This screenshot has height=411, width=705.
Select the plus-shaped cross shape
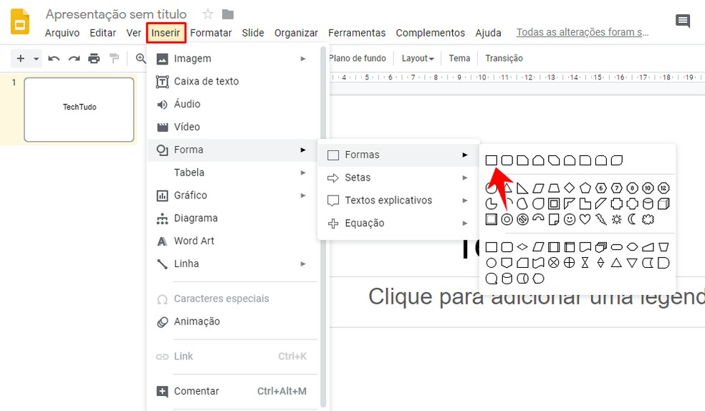[616, 204]
